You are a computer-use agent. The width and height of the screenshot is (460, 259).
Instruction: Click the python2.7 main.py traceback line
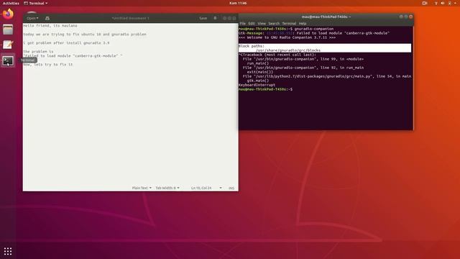[327, 76]
